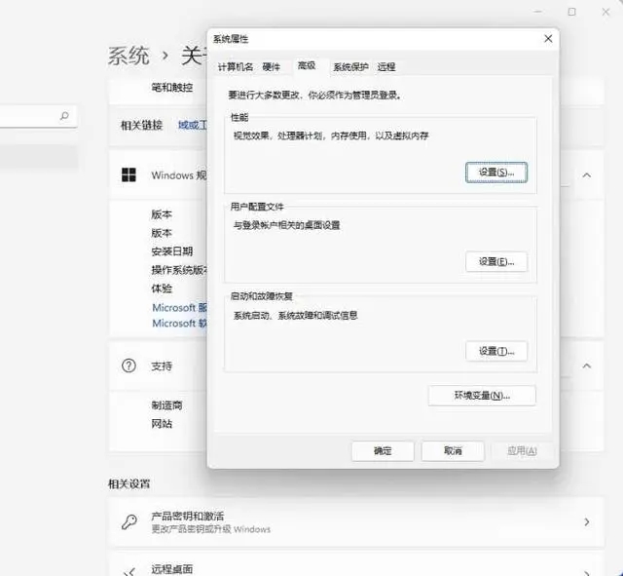Click the 远程桌面 icon in Settings

(x=129, y=572)
